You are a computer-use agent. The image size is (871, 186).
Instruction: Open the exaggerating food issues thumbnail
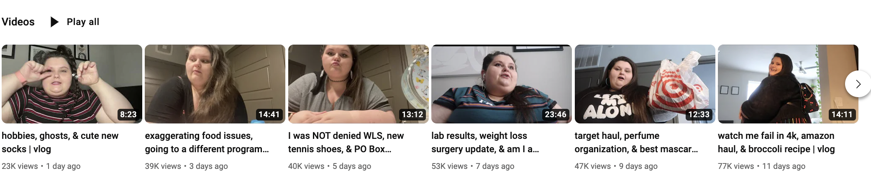[215, 84]
